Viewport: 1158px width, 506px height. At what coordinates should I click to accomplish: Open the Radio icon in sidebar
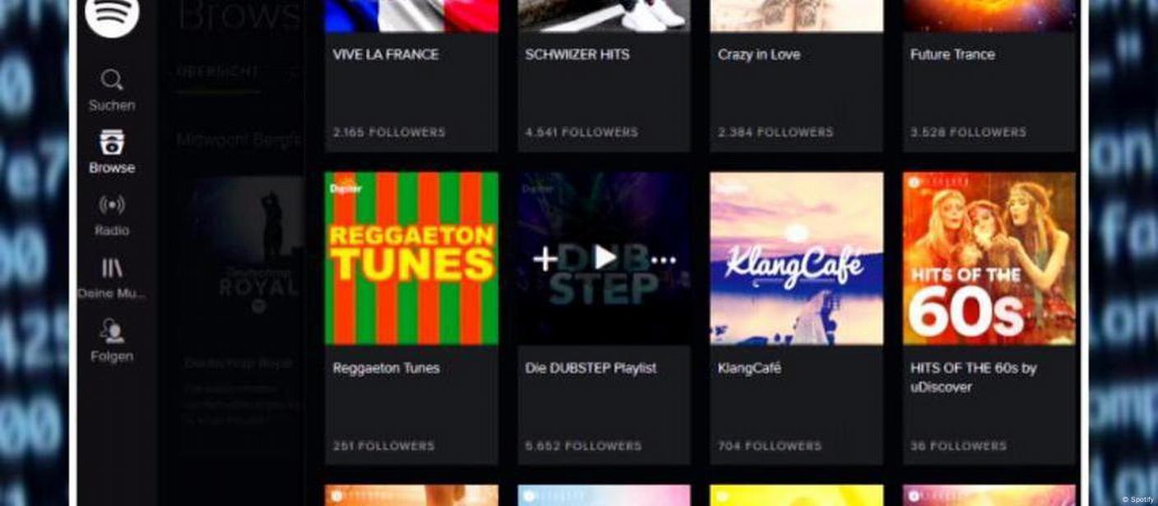112,205
